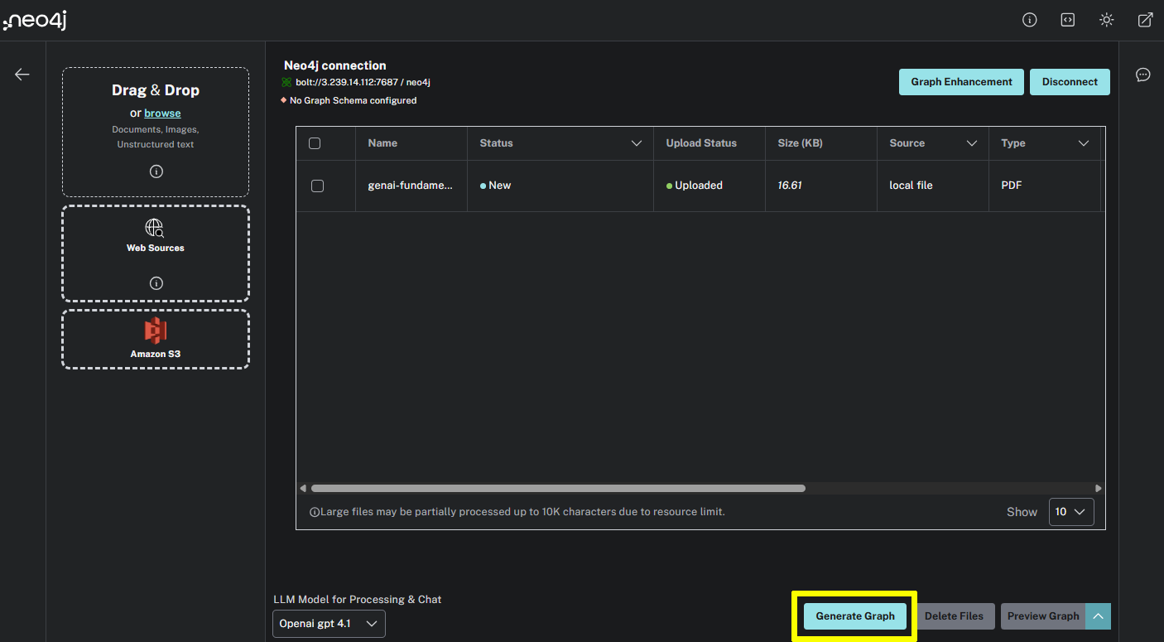The image size is (1164, 642).
Task: Click the file name genai-fundame...
Action: click(411, 186)
